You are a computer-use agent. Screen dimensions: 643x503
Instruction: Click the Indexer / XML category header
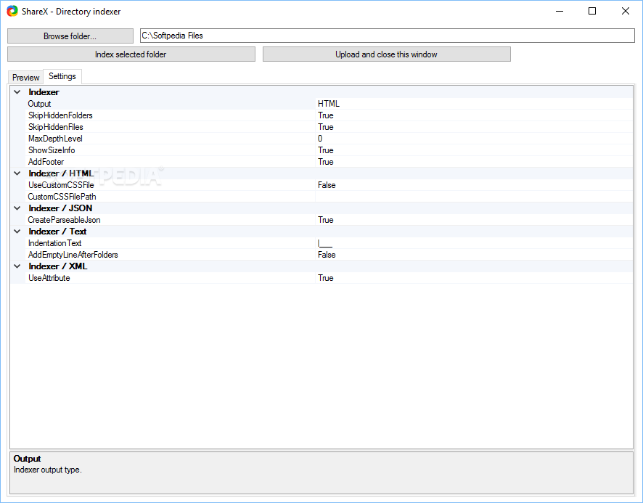tap(58, 266)
